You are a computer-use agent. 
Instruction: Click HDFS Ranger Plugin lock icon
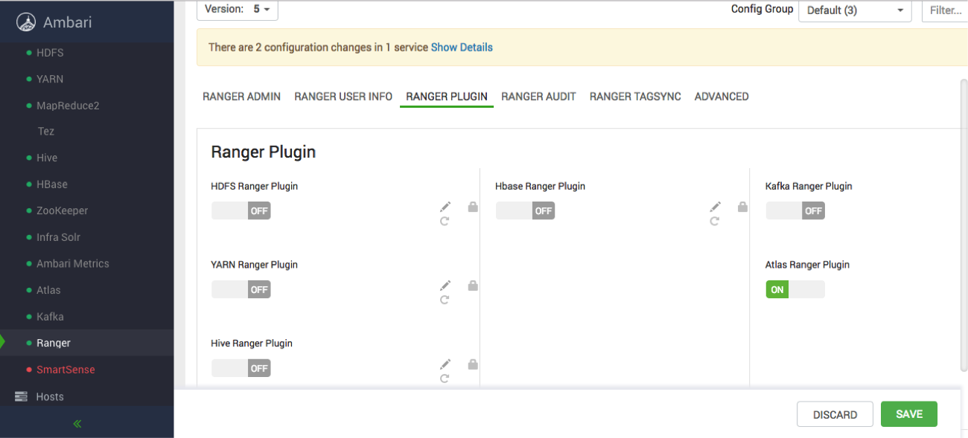pos(473,207)
